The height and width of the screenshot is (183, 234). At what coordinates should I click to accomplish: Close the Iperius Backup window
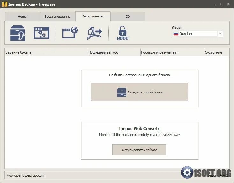point(228,4)
